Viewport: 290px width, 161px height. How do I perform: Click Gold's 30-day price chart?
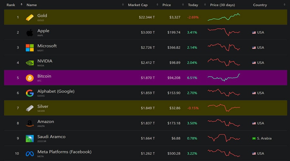coord(224,17)
